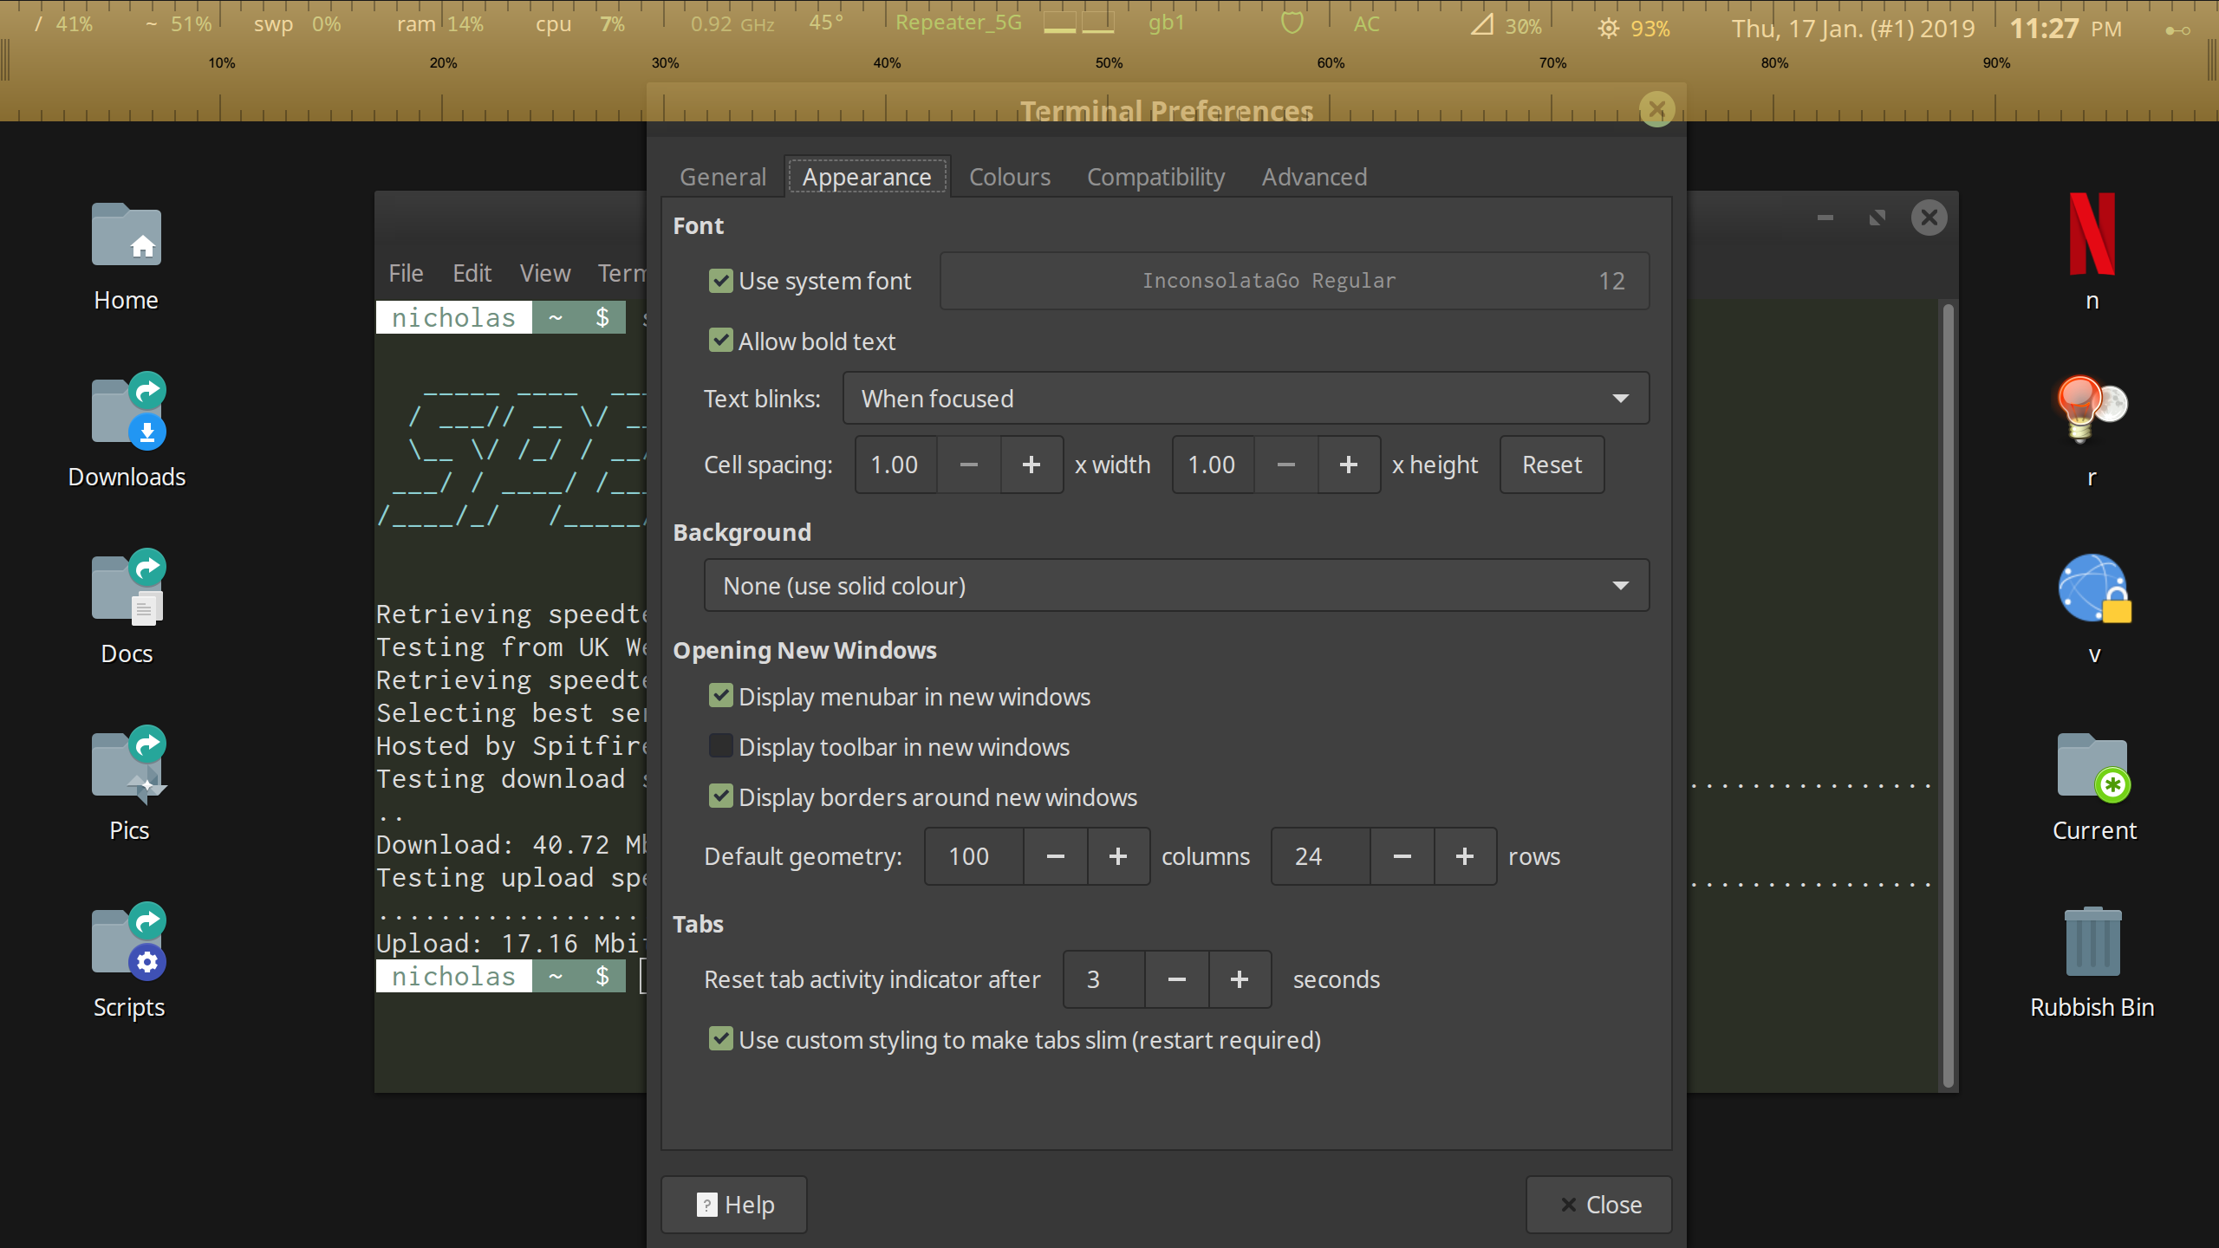Open the Netflix desktop icon

coord(2092,236)
